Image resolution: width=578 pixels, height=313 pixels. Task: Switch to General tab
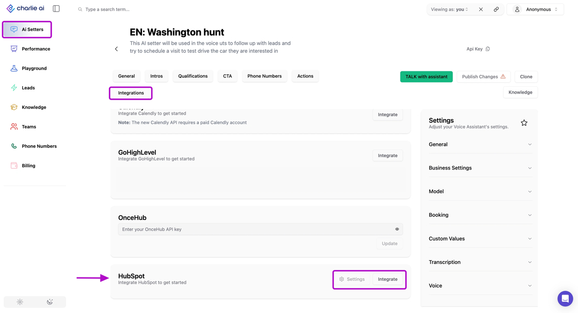click(x=126, y=76)
